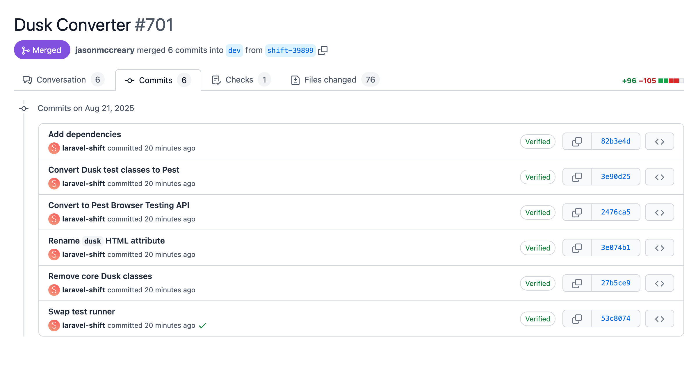Open the dev base branch link
The image size is (698, 365).
pos(234,51)
